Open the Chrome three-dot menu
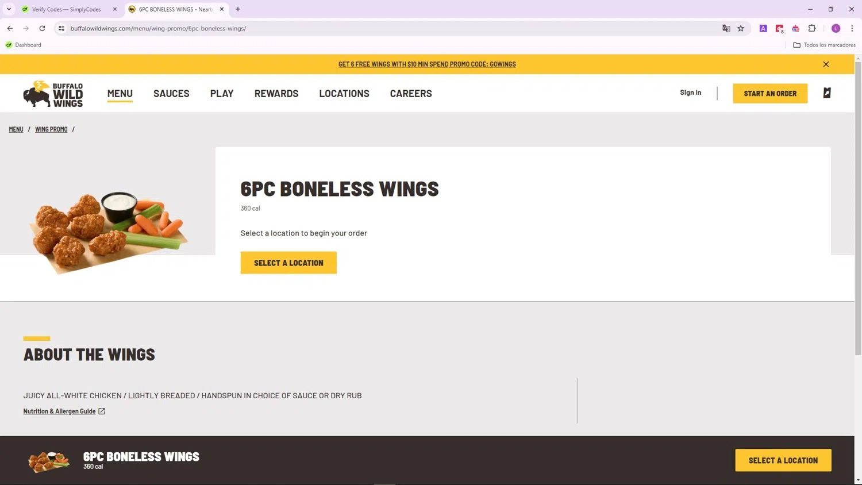Image resolution: width=862 pixels, height=485 pixels. (x=852, y=28)
